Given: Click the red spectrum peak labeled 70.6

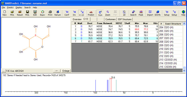Looking at the screenshot, I should click(111, 86).
